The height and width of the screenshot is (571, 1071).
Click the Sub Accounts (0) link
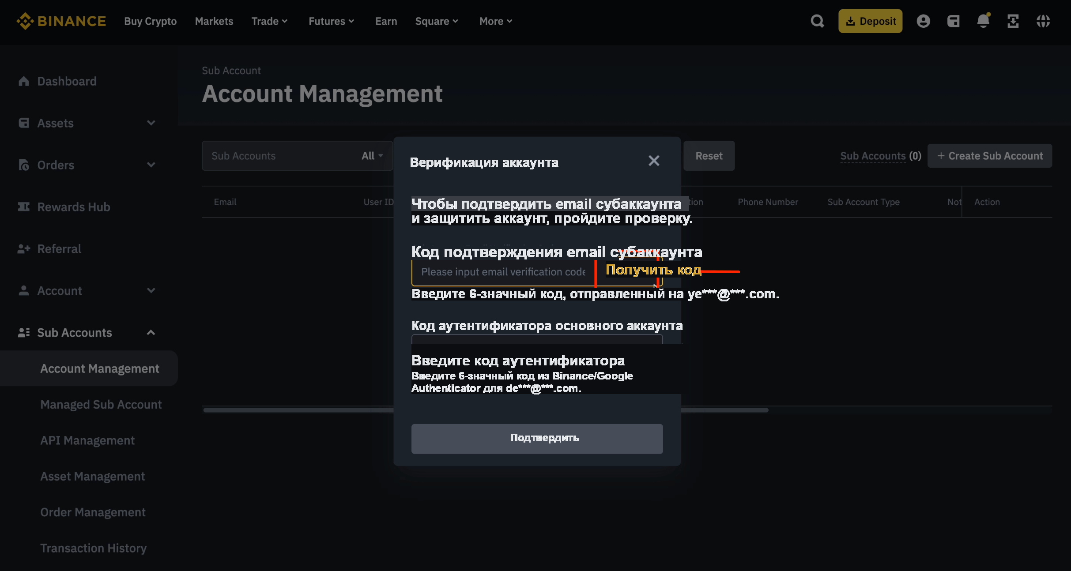coord(881,156)
